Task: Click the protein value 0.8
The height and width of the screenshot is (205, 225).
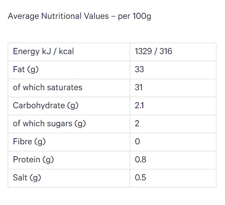Action: pyautogui.click(x=140, y=159)
